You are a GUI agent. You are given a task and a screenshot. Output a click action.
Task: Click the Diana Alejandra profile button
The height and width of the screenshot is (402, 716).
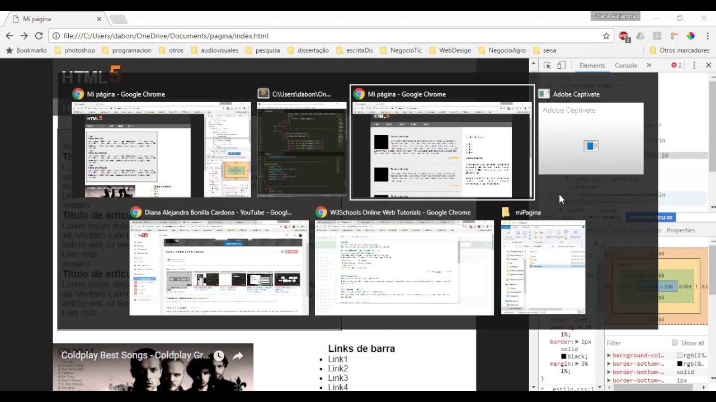pyautogui.click(x=615, y=16)
